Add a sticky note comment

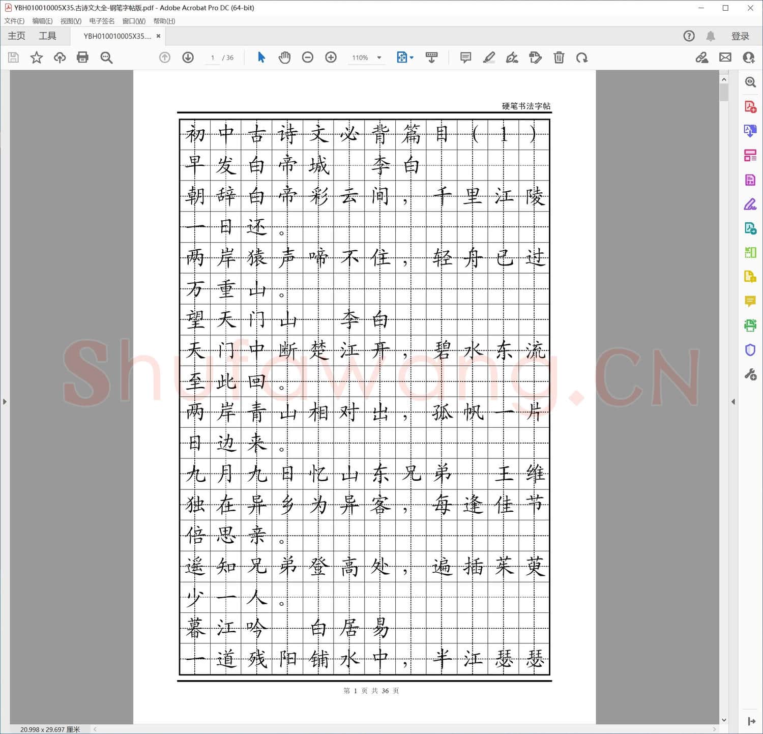(465, 57)
